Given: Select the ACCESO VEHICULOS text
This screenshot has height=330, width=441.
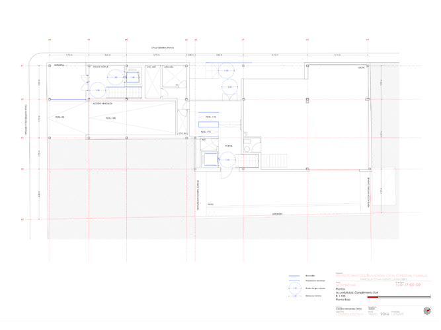Looking at the screenshot, I should [x=102, y=103].
